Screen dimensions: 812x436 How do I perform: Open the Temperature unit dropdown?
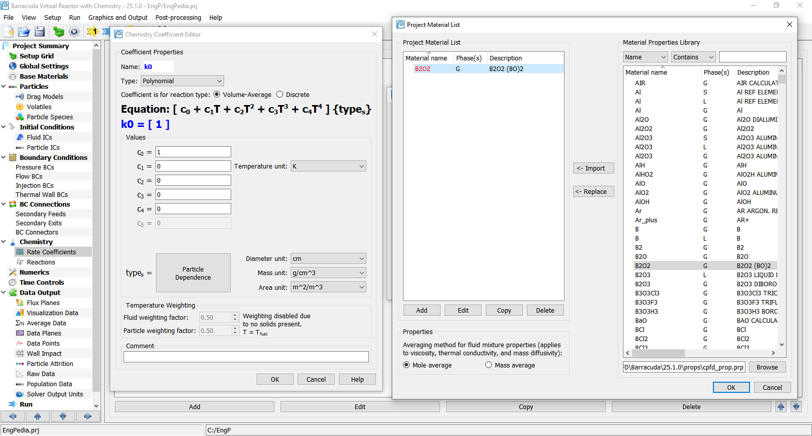(328, 166)
